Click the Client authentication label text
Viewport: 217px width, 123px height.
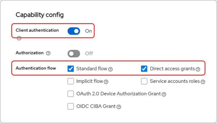click(x=37, y=30)
